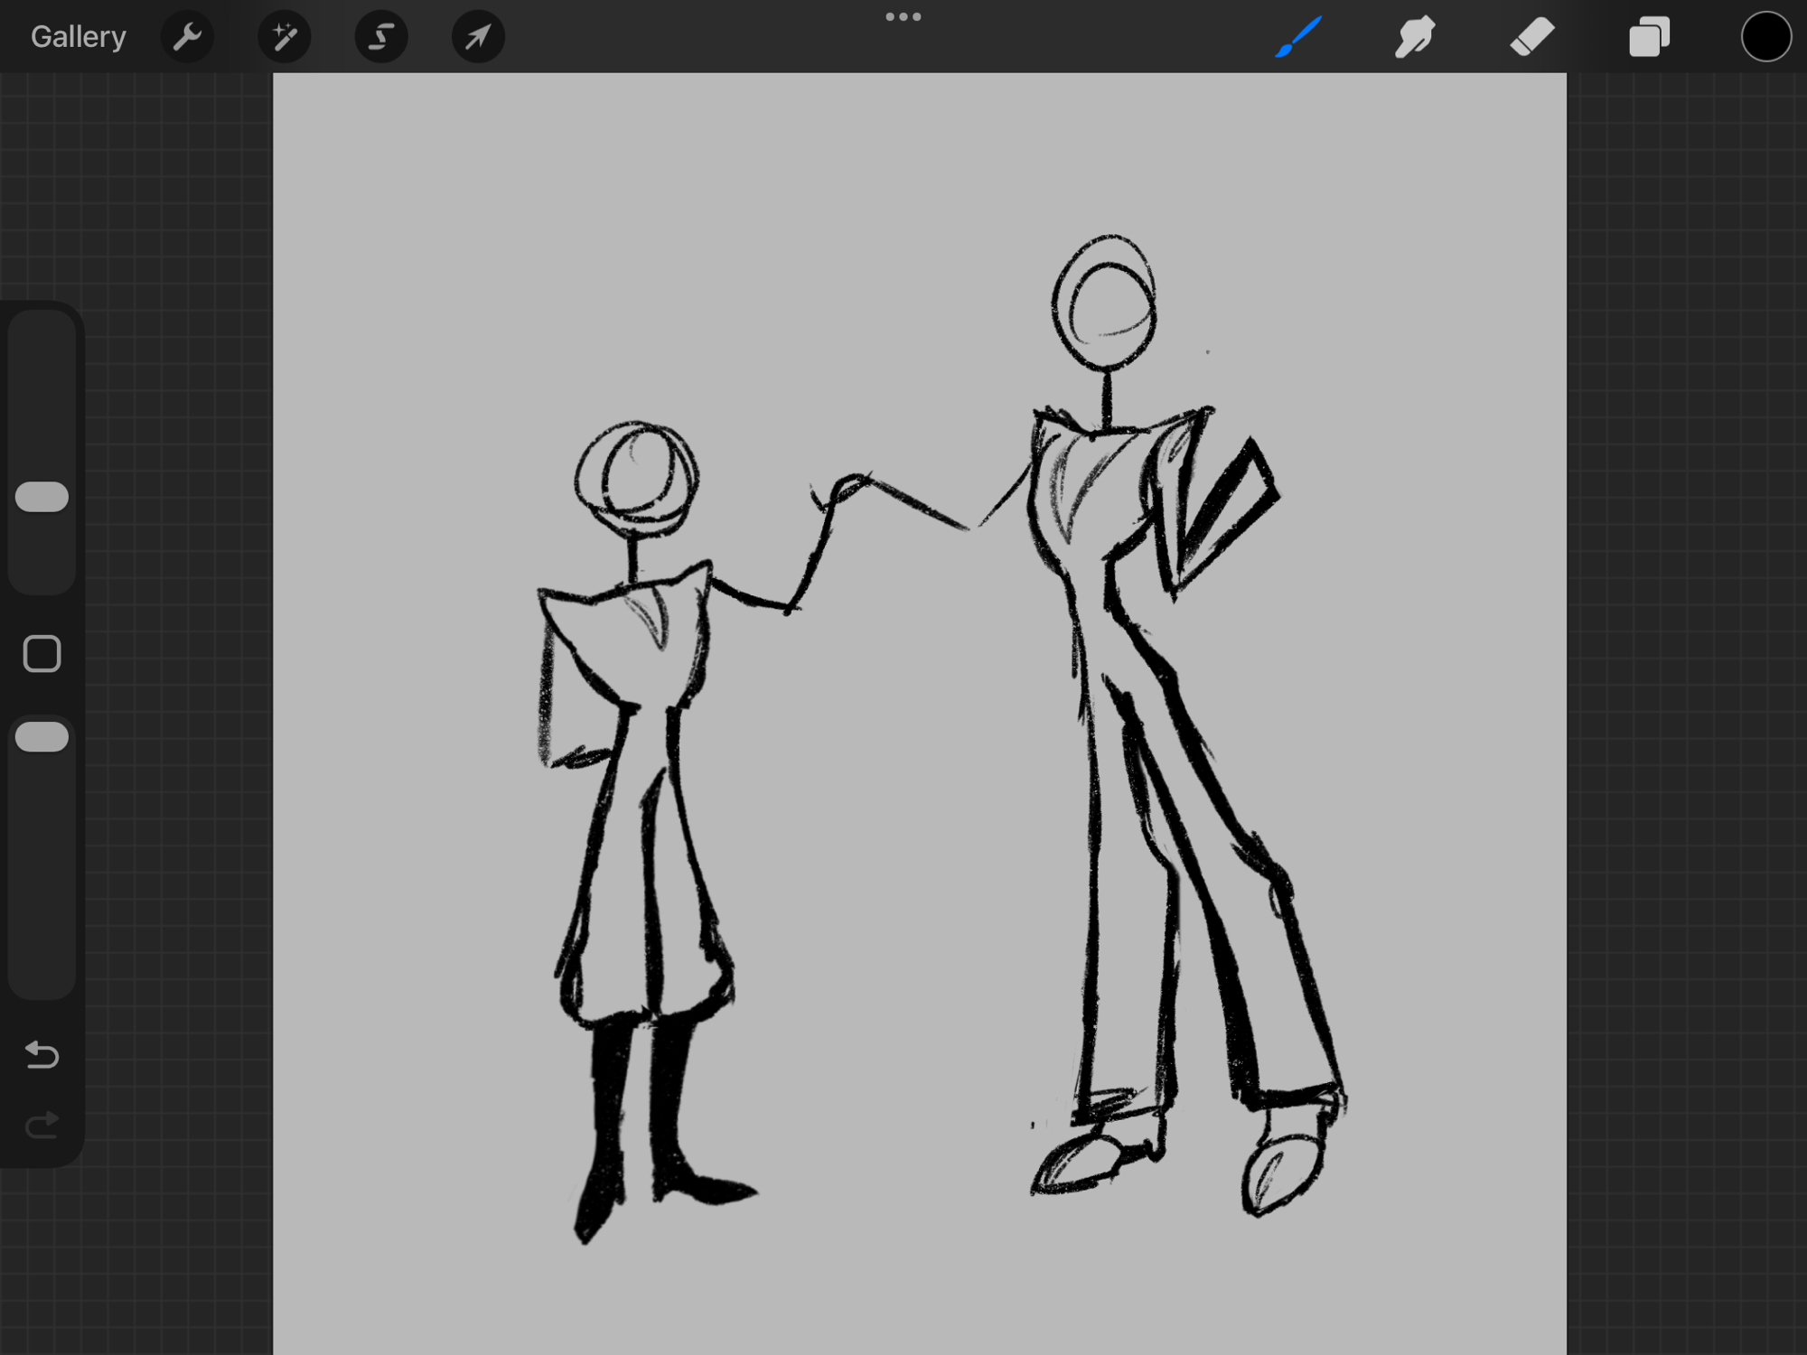Undo the last stroke
The image size is (1807, 1355).
tap(42, 1054)
